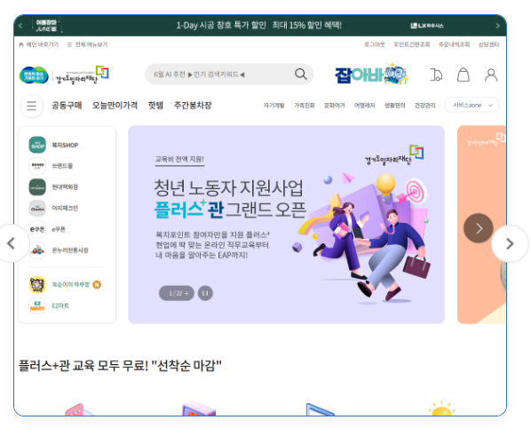Open the 복지SHOP sidebar icon
531x436 pixels.
point(37,145)
